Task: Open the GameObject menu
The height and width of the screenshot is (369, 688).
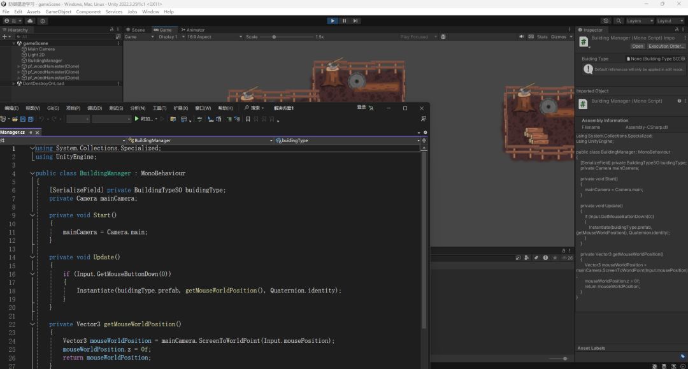Action: [58, 11]
